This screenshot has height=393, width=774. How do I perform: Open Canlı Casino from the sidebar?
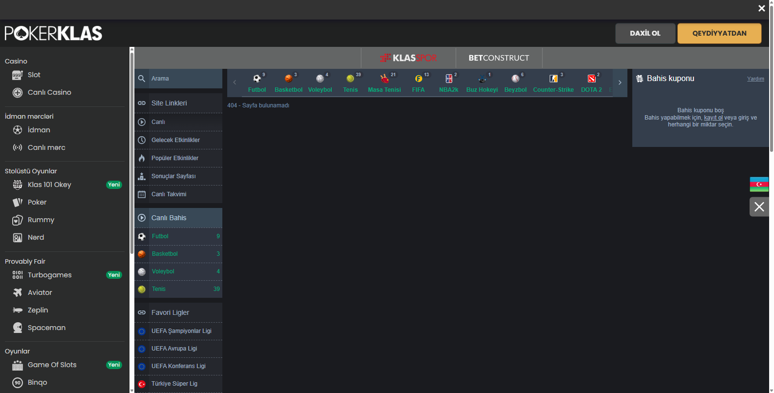coord(42,92)
